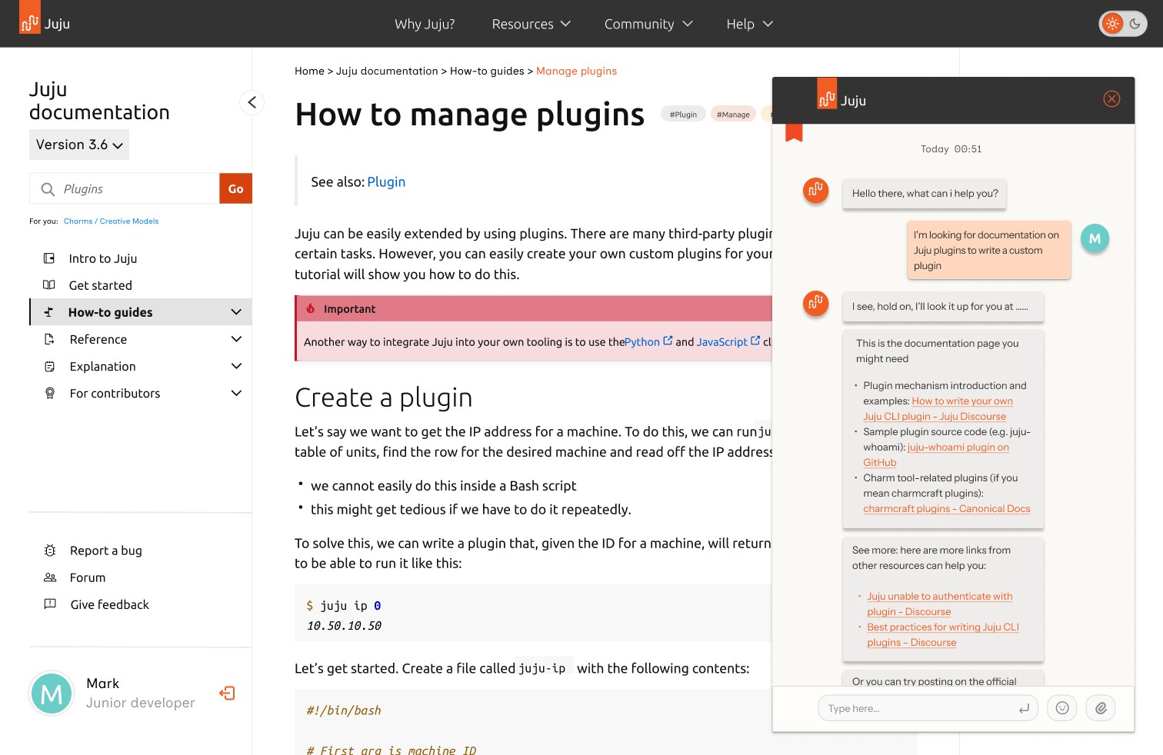Viewport: 1163px width, 755px height.
Task: Click the flame icon in Important box
Action: tap(311, 308)
